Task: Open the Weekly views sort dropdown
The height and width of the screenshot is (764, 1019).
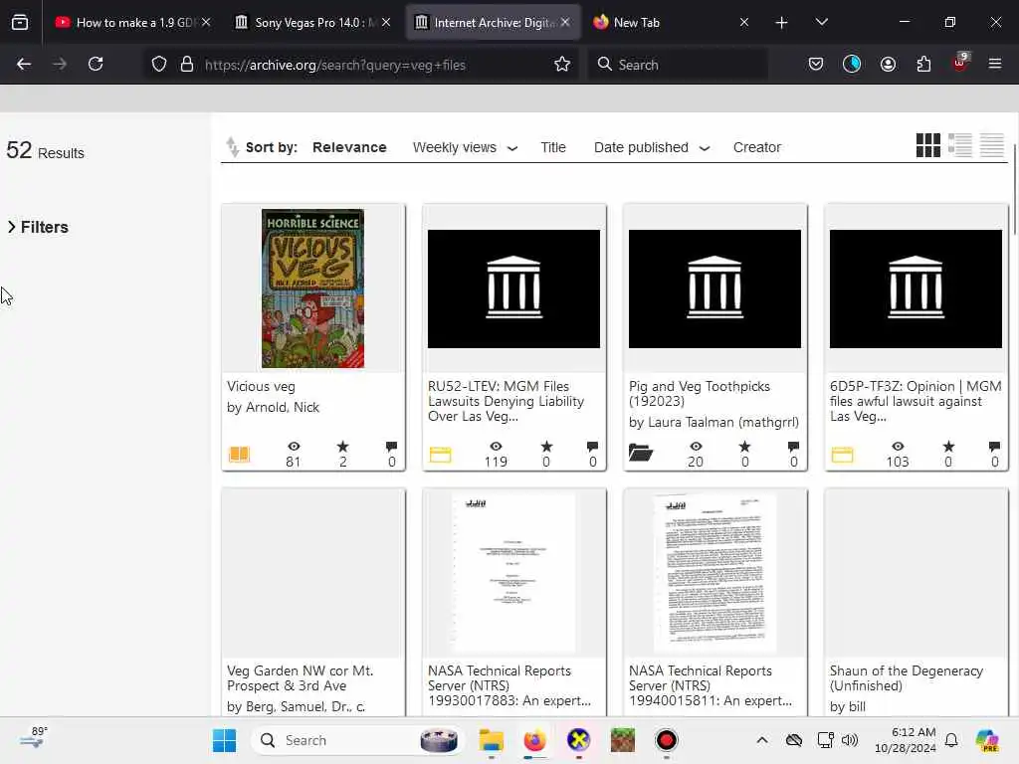Action: click(466, 147)
